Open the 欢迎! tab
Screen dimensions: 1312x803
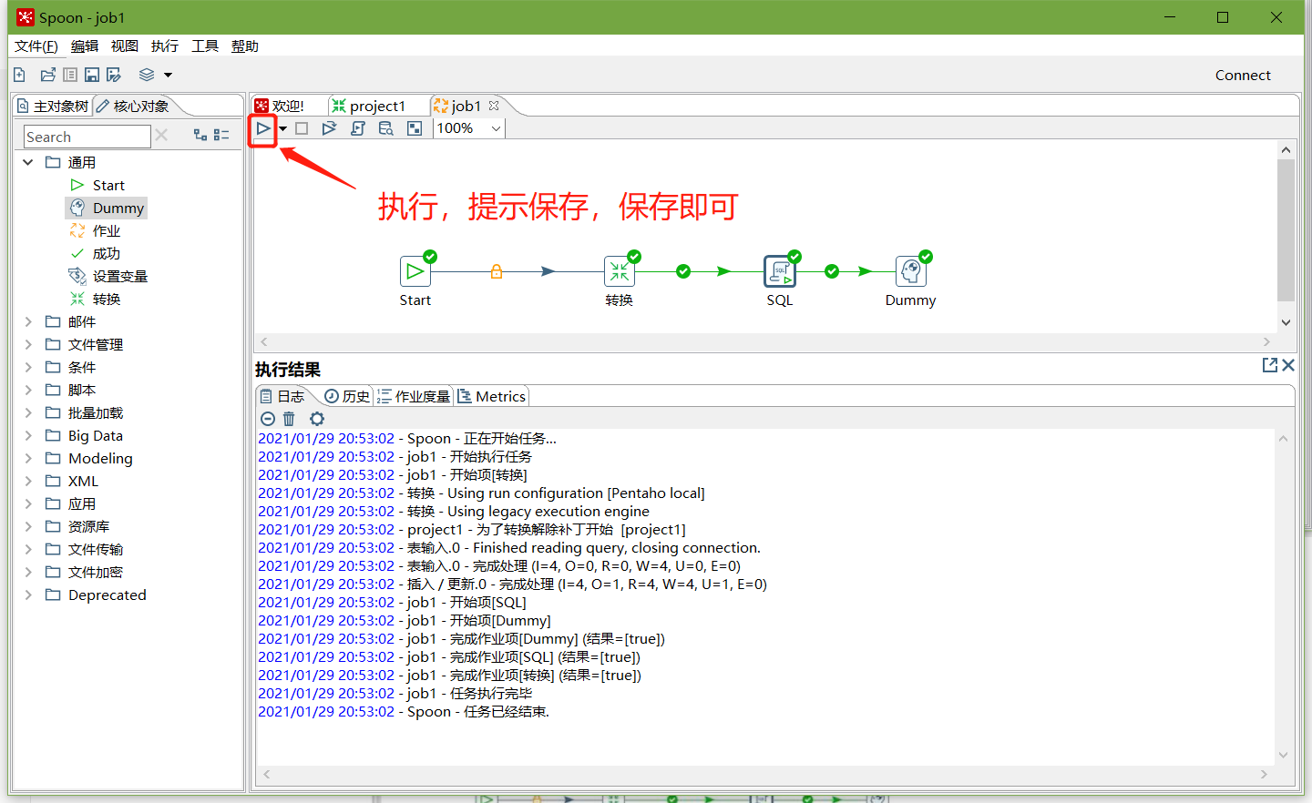(281, 107)
